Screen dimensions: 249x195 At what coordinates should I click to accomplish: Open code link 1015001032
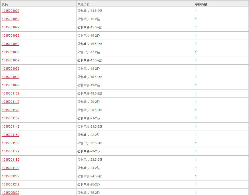[11, 36]
